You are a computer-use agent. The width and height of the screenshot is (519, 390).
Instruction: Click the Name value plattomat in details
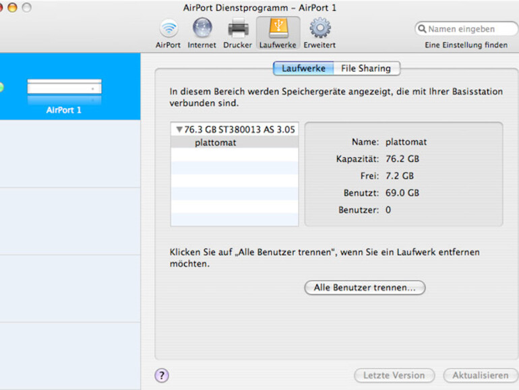click(406, 142)
